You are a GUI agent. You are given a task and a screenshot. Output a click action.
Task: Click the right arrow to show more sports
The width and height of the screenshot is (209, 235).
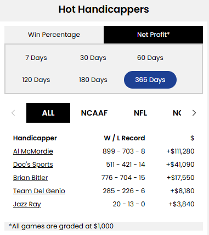click(x=194, y=113)
